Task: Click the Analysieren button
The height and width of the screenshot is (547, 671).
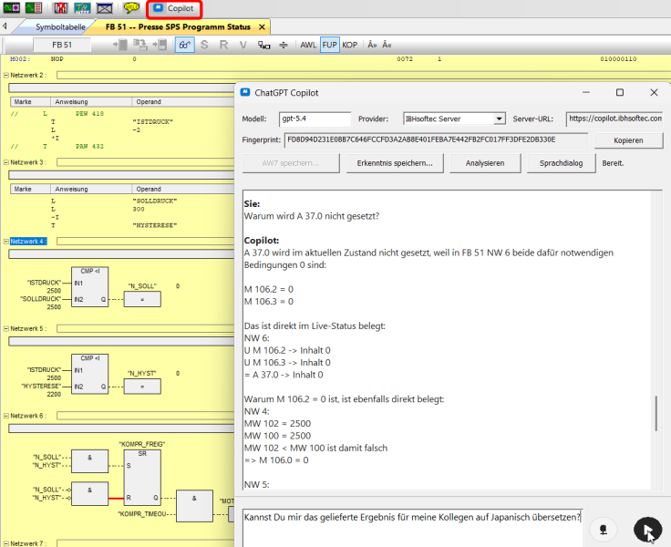Action: pyautogui.click(x=485, y=163)
